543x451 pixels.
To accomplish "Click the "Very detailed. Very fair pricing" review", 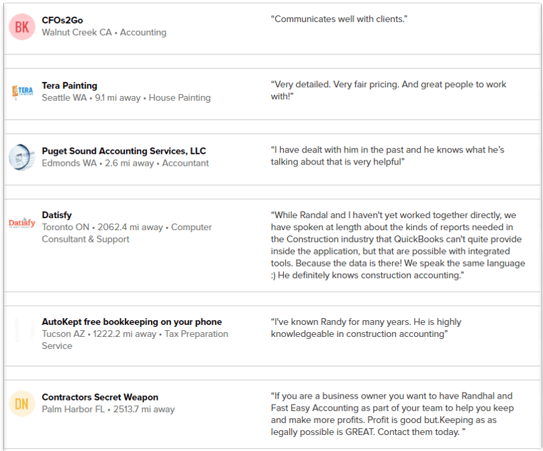I will tap(389, 91).
